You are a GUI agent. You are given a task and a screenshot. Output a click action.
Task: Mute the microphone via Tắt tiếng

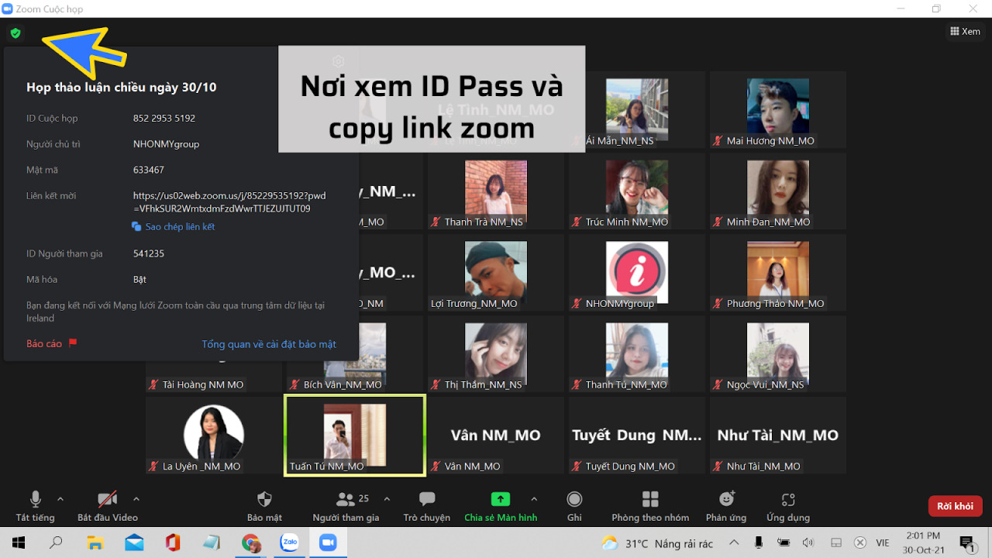coord(36,504)
